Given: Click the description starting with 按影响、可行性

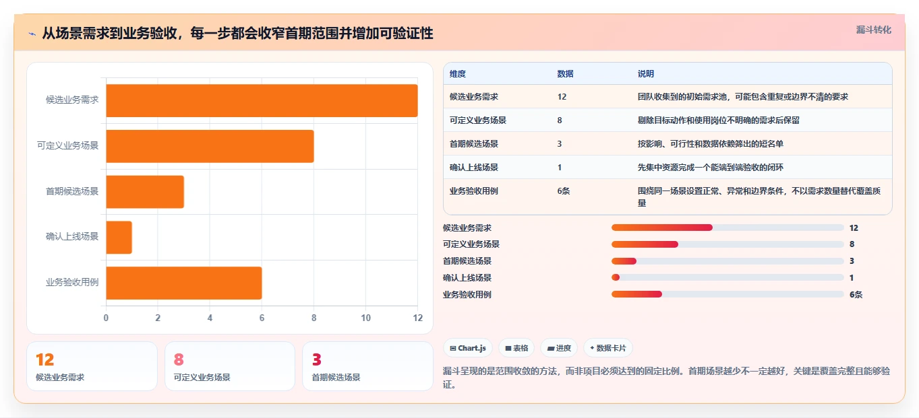Looking at the screenshot, I should click(711, 144).
